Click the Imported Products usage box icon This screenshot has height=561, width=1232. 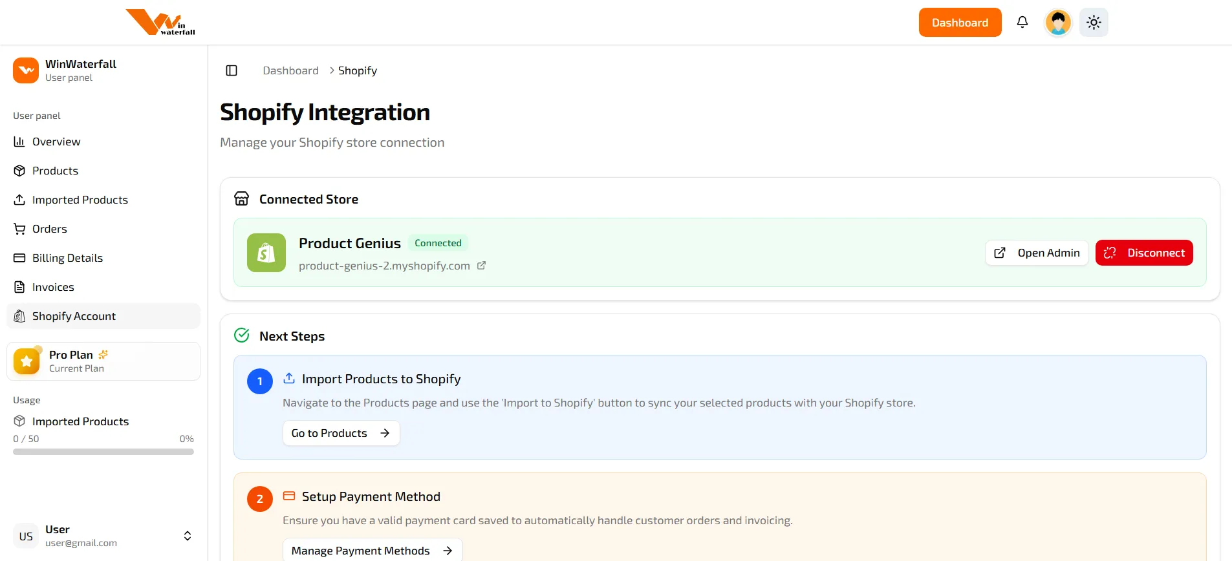pos(19,421)
